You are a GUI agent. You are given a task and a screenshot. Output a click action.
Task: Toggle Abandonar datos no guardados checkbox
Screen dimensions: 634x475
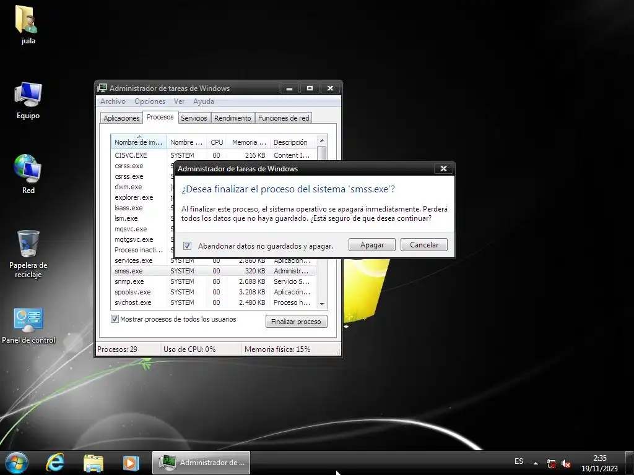pos(187,246)
